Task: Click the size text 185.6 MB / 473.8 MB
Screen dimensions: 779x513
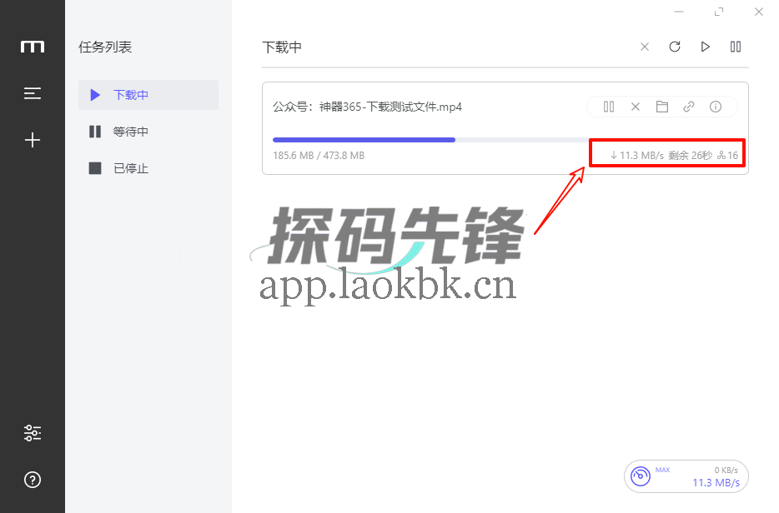Action: click(x=319, y=156)
